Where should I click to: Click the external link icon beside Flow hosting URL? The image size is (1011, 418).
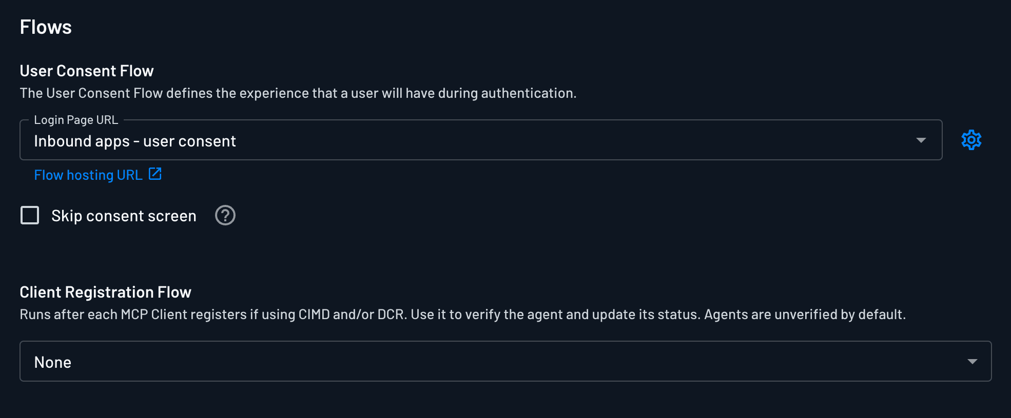[x=155, y=174]
